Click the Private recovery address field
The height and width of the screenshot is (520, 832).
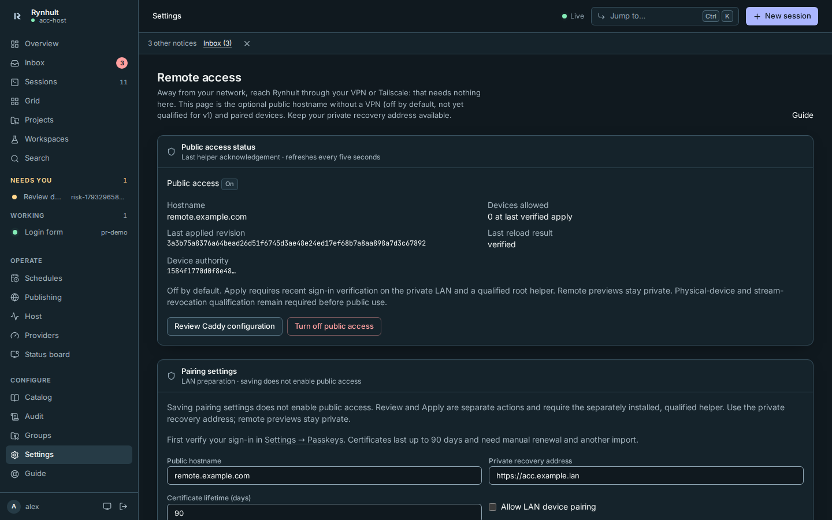coord(646,476)
